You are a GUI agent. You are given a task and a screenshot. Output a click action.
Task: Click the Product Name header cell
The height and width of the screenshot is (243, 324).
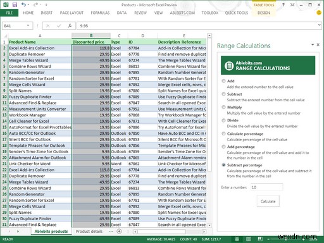[40, 42]
